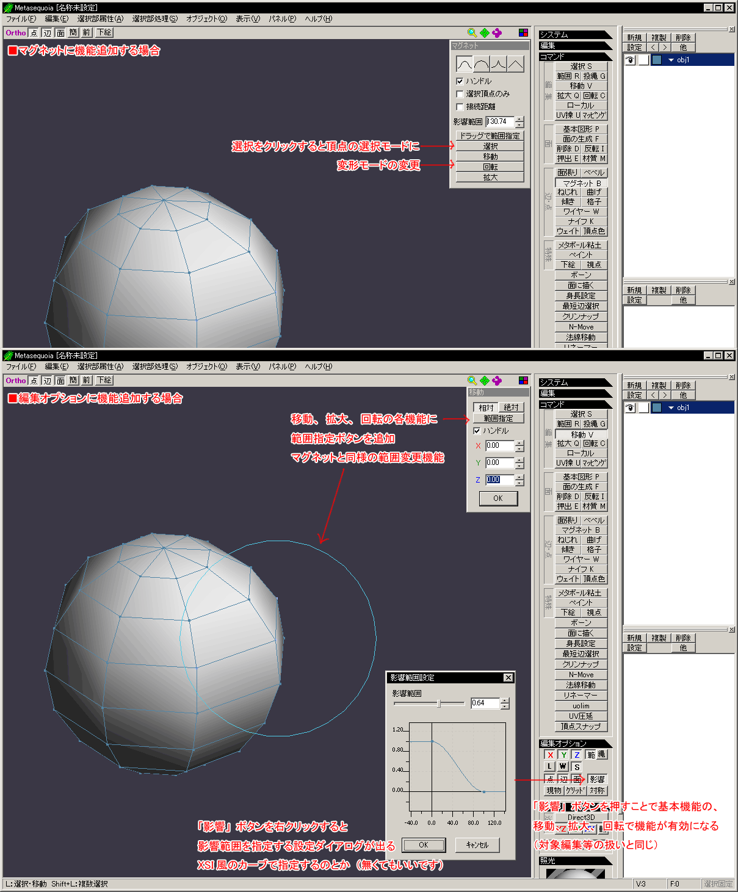Image resolution: width=738 pixels, height=892 pixels.
Task: Toggle 面 face display in bottom window toolbar
Action: pos(60,381)
